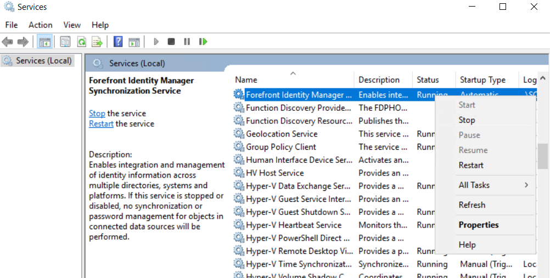
Task: Open the View menu
Action: click(x=72, y=25)
